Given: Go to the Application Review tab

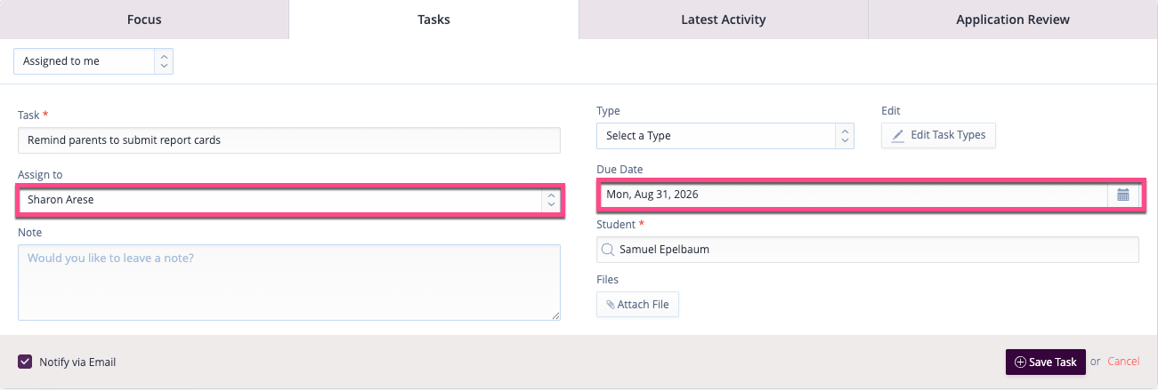Looking at the screenshot, I should (1013, 20).
